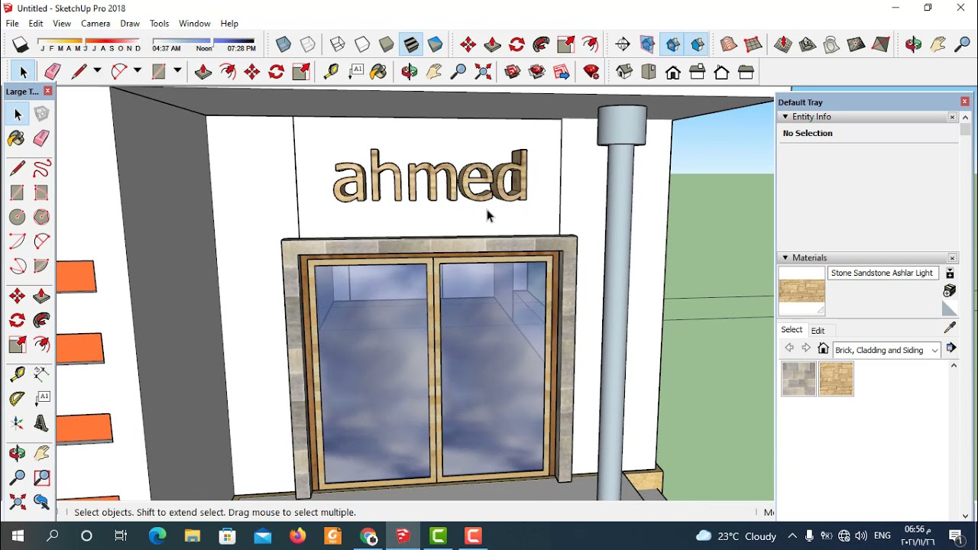The image size is (978, 550).
Task: Collapse the Materials panel
Action: click(785, 258)
